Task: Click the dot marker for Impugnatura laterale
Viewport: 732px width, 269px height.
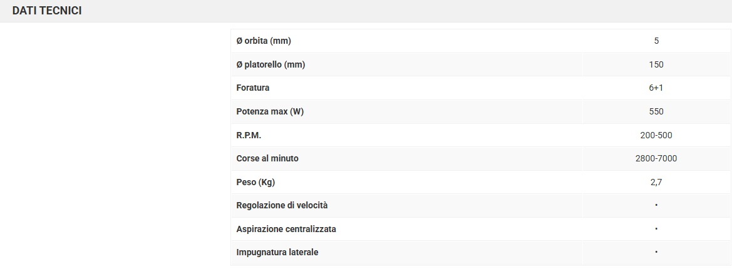Action: coord(656,252)
